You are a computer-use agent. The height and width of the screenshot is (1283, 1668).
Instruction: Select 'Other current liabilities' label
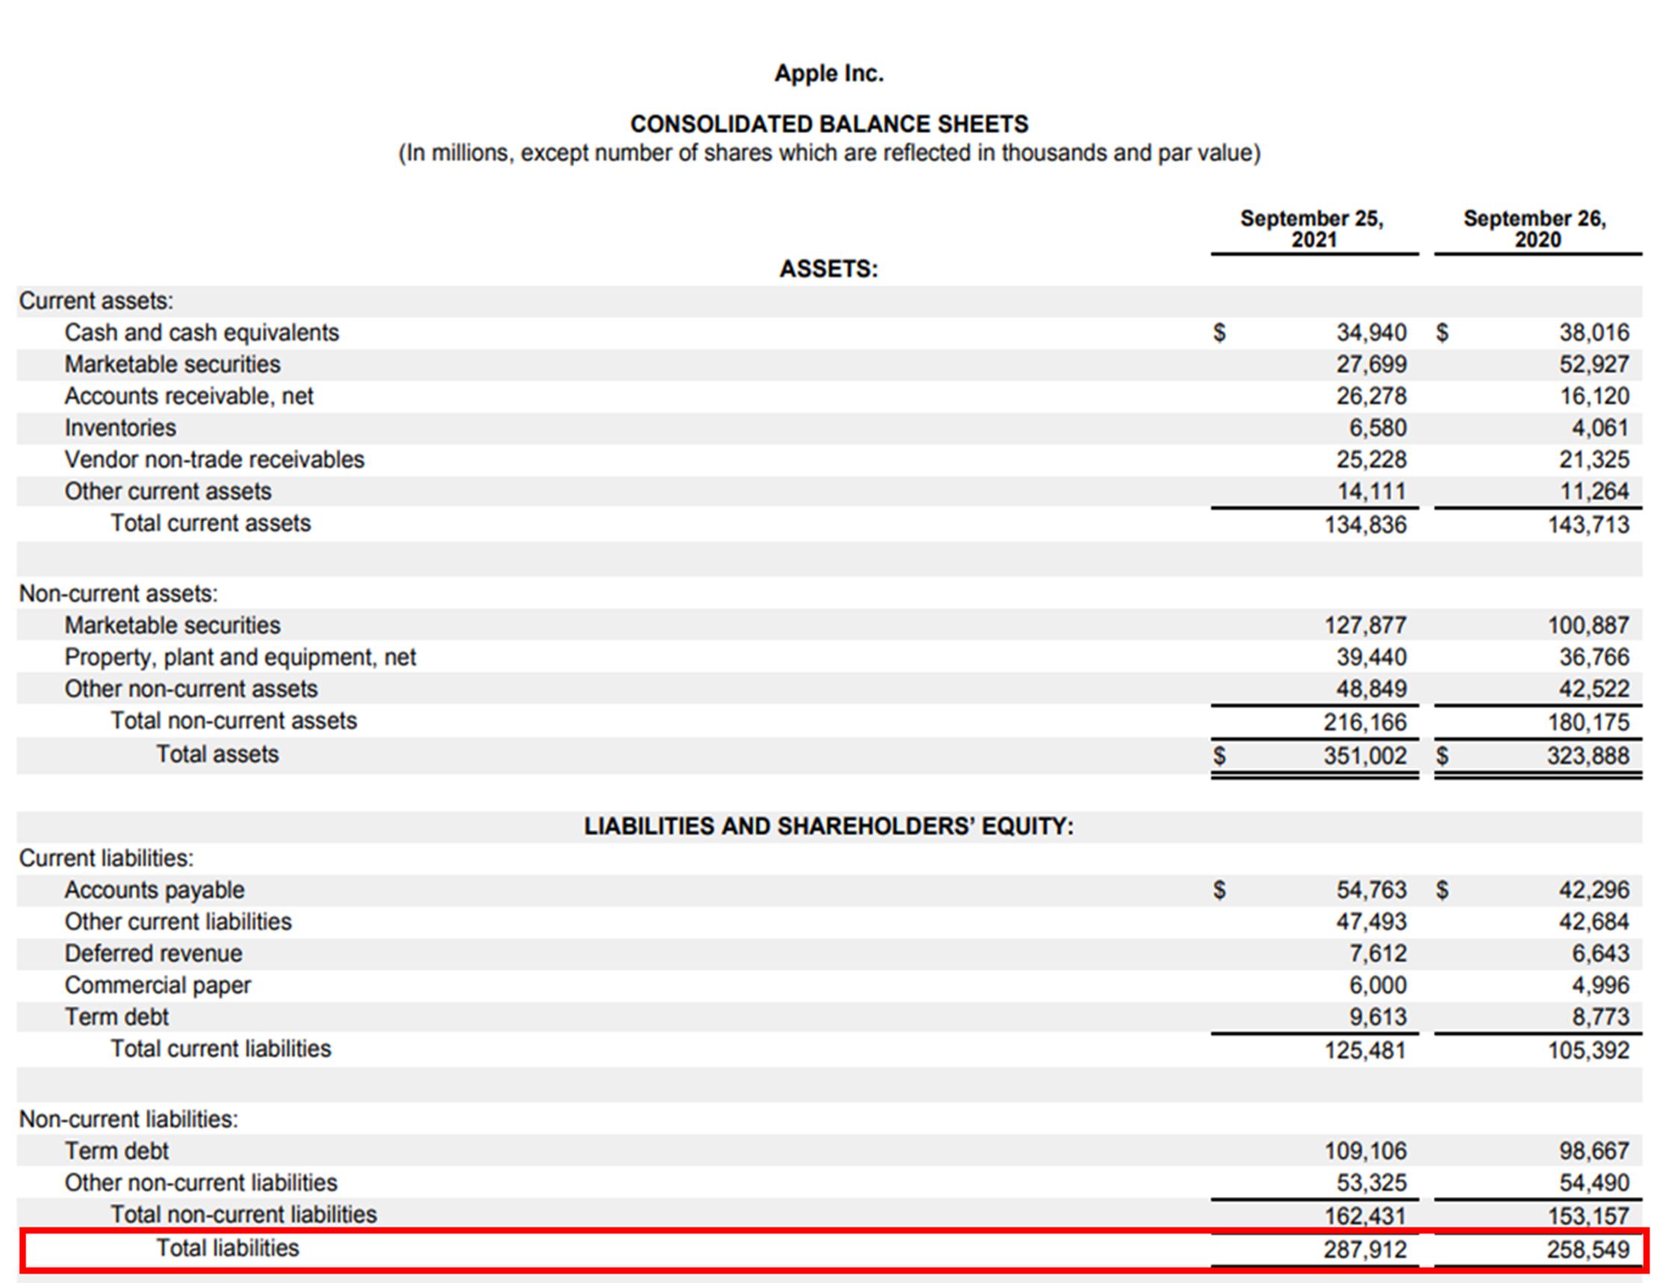pyautogui.click(x=178, y=922)
